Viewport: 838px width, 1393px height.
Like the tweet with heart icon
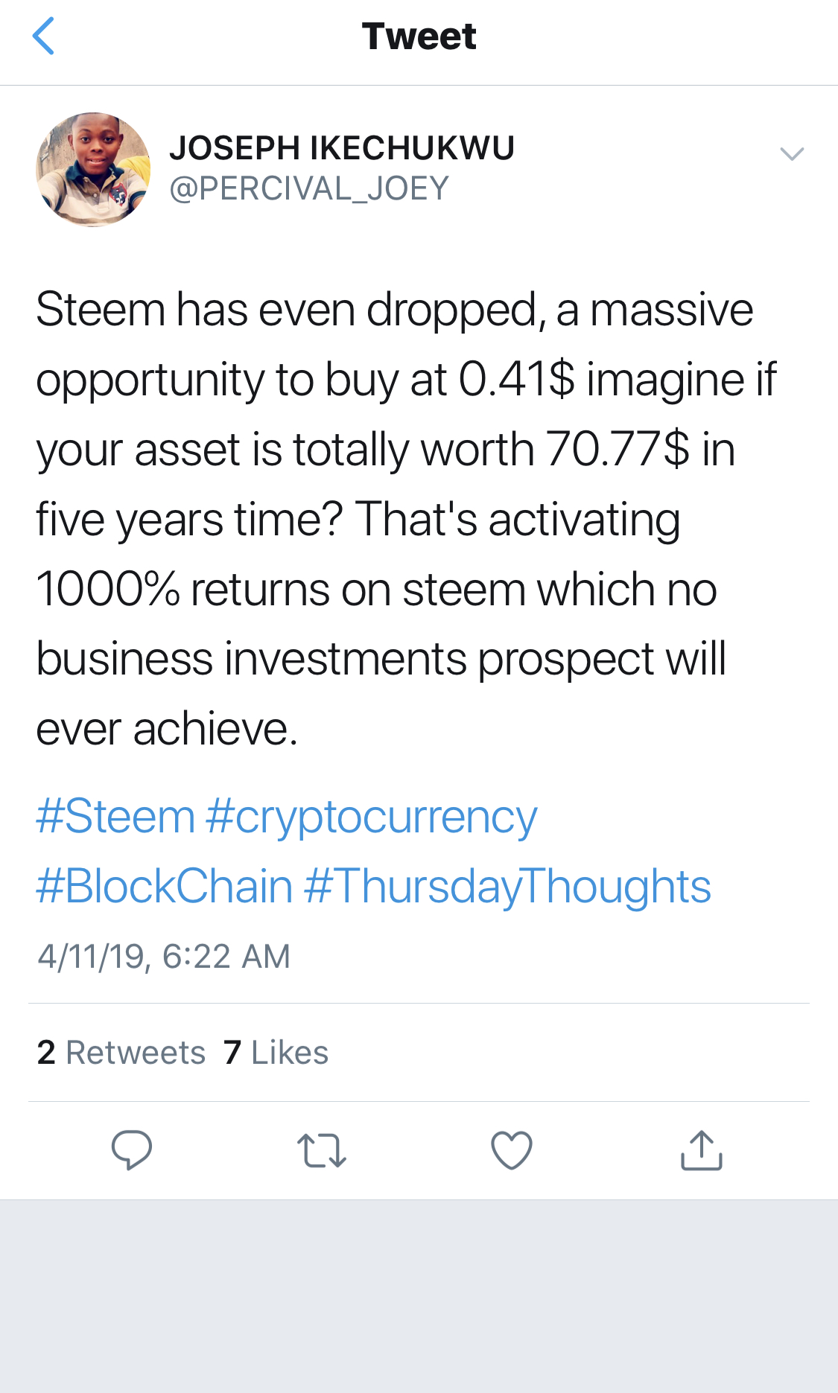coord(512,1150)
